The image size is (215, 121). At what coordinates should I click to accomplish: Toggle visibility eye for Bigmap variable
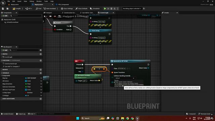click(x=41, y=78)
